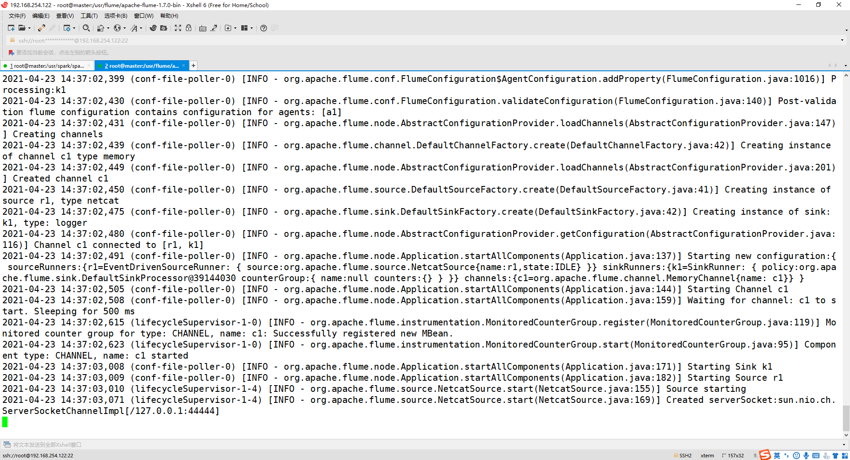
Task: Open the Sogou soft keyboard icon
Action: (x=816, y=456)
